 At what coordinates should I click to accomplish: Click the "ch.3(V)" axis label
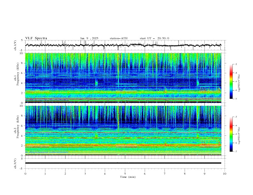pyautogui.click(x=15, y=163)
